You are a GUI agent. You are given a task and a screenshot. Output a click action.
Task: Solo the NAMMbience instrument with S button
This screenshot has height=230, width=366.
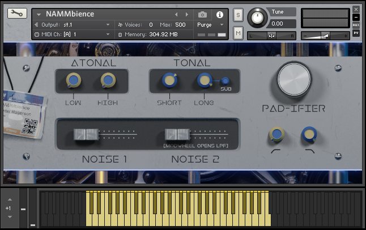click(x=238, y=15)
